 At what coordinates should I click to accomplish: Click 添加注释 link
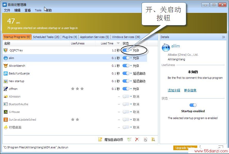(x=174, y=90)
